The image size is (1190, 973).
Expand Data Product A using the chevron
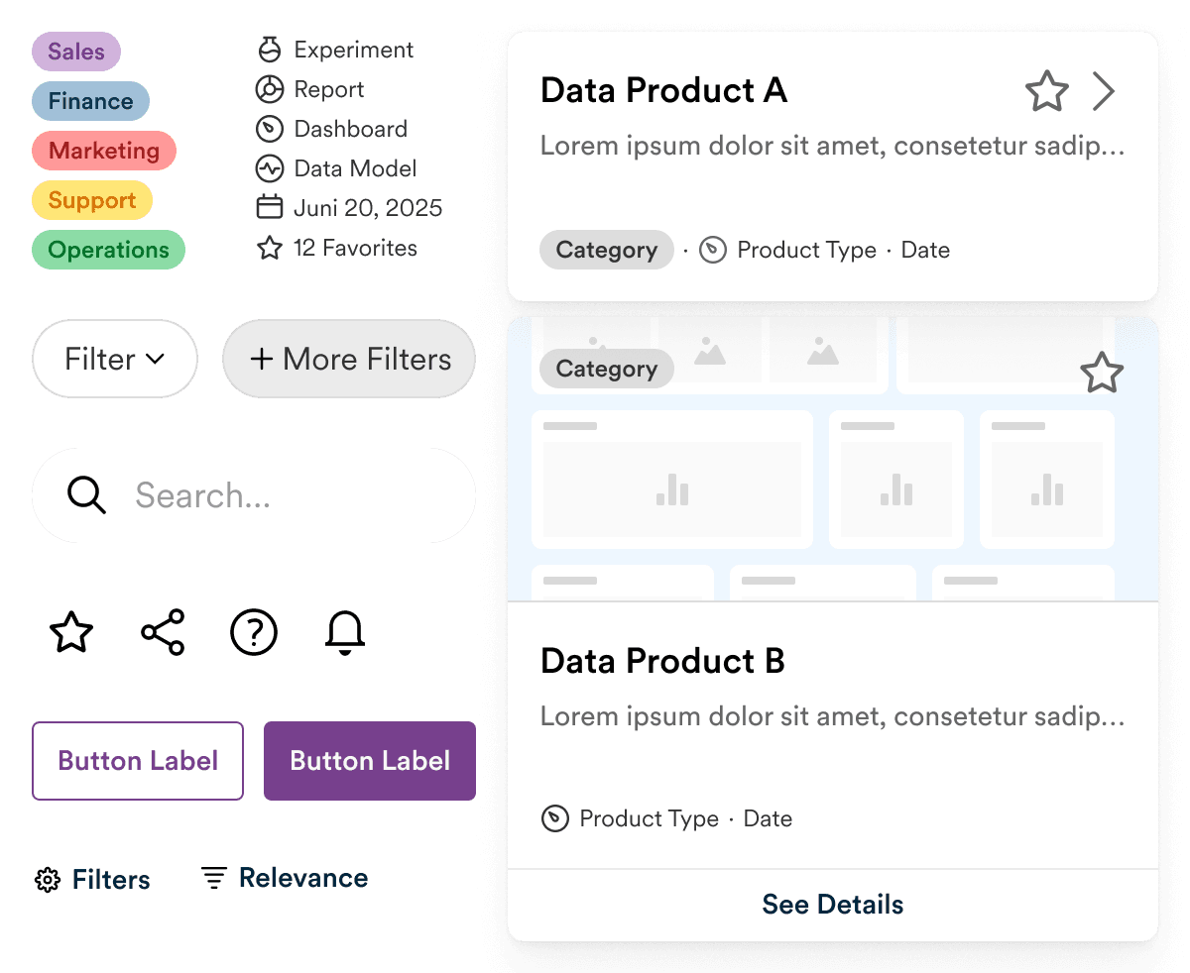[x=1104, y=90]
